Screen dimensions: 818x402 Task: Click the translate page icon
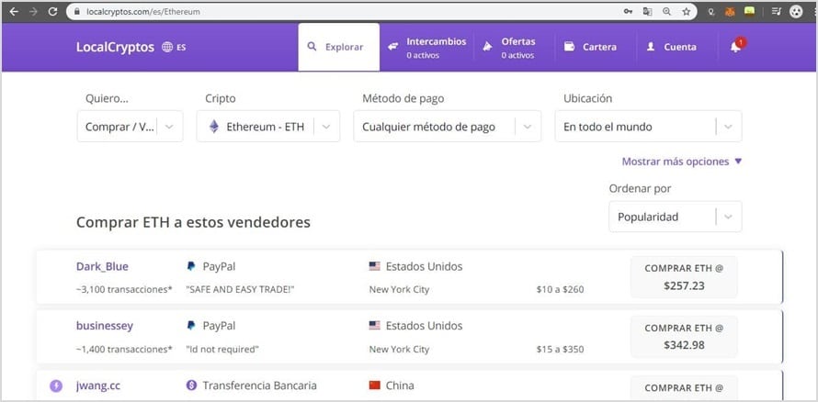tap(647, 11)
